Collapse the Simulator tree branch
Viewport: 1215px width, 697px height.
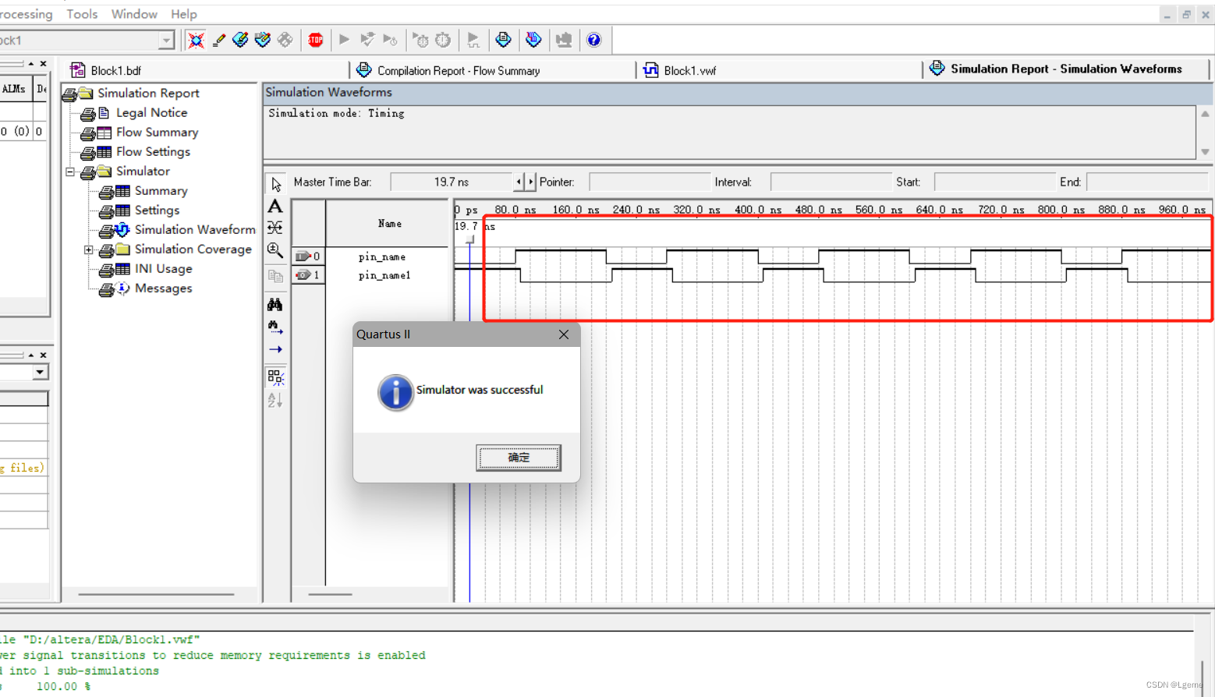[x=69, y=172]
